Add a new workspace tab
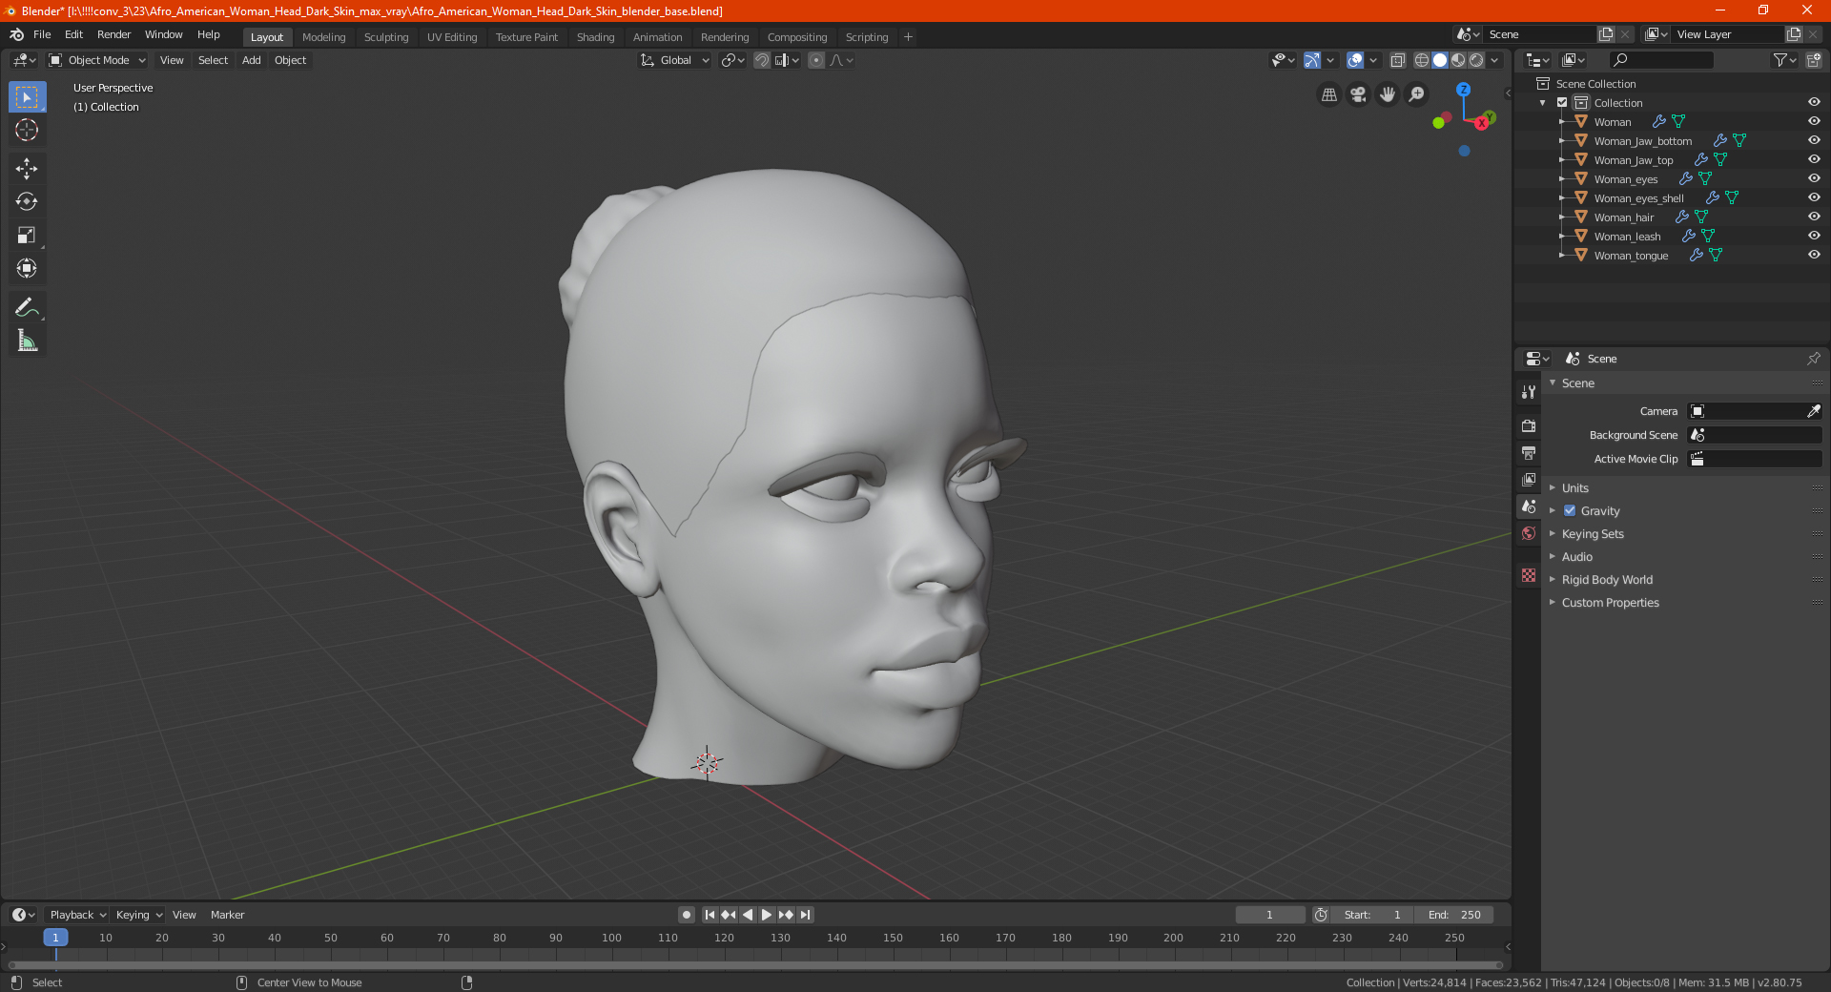The image size is (1831, 992). [x=908, y=37]
